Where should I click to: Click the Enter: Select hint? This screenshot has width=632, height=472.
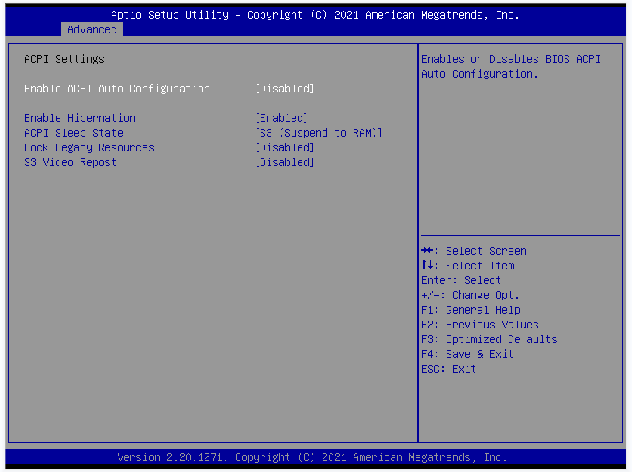(461, 280)
